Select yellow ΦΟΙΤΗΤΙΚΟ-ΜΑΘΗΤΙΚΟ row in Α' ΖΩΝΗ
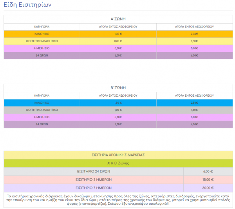Image resolution: width=235 pixels, height=209 pixels. [118, 41]
